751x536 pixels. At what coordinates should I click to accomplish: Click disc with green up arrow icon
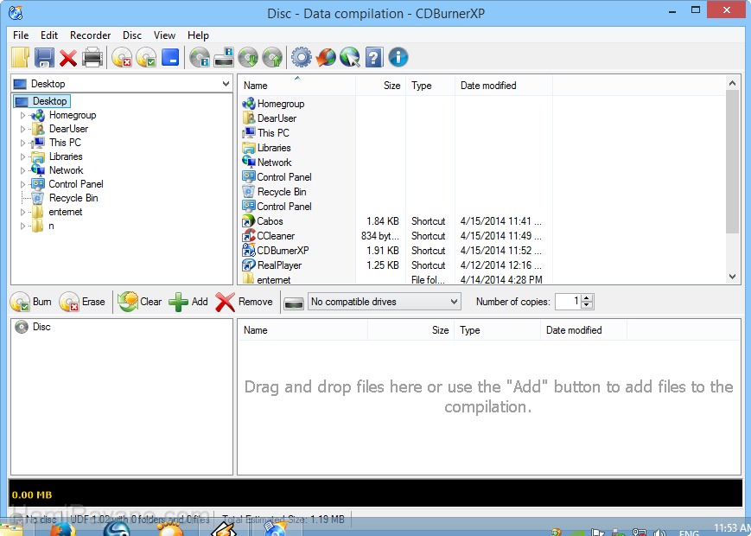272,57
